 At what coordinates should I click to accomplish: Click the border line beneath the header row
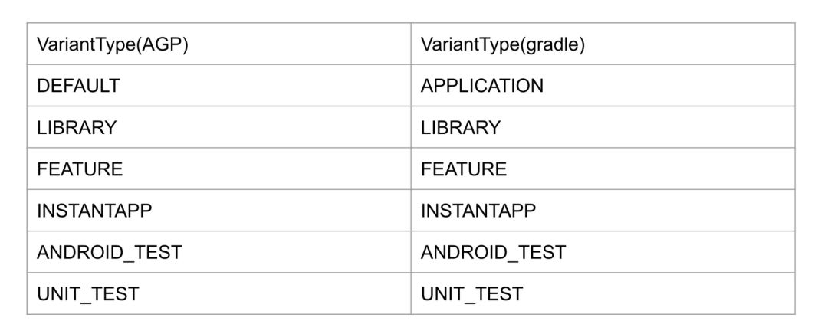point(411,64)
